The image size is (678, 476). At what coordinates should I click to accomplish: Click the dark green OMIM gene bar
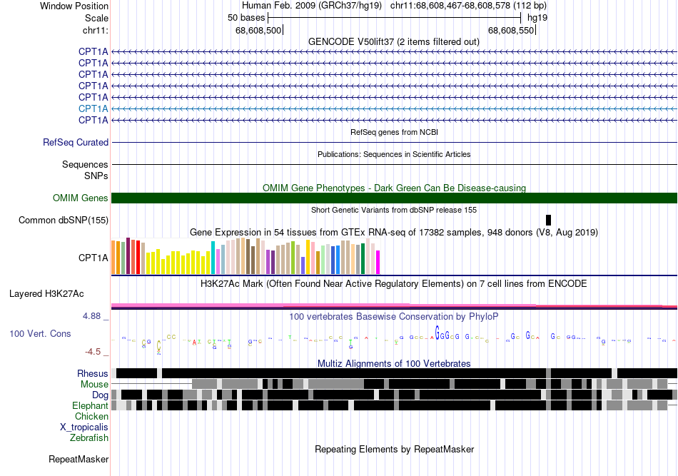[394, 198]
